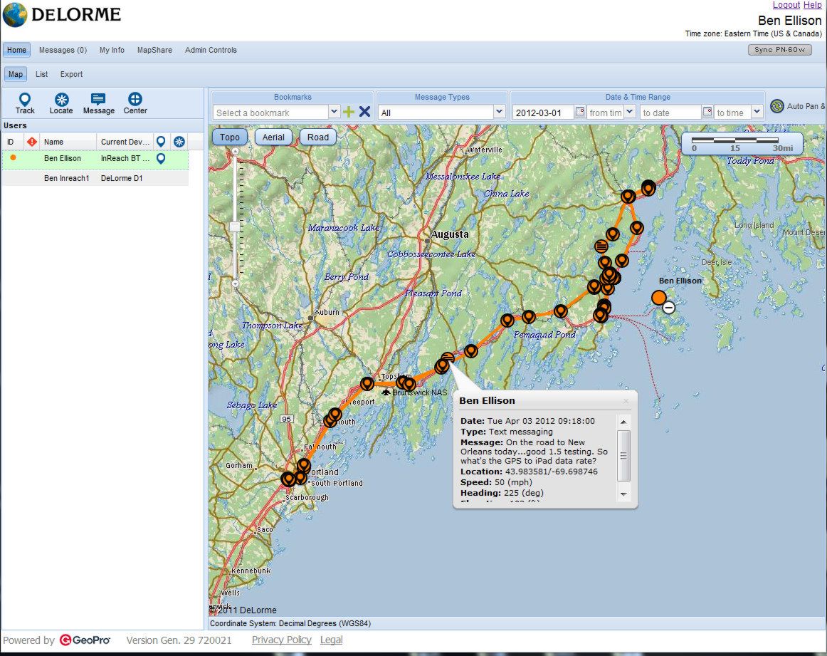Click the Name column header
827x656 pixels.
[x=68, y=142]
